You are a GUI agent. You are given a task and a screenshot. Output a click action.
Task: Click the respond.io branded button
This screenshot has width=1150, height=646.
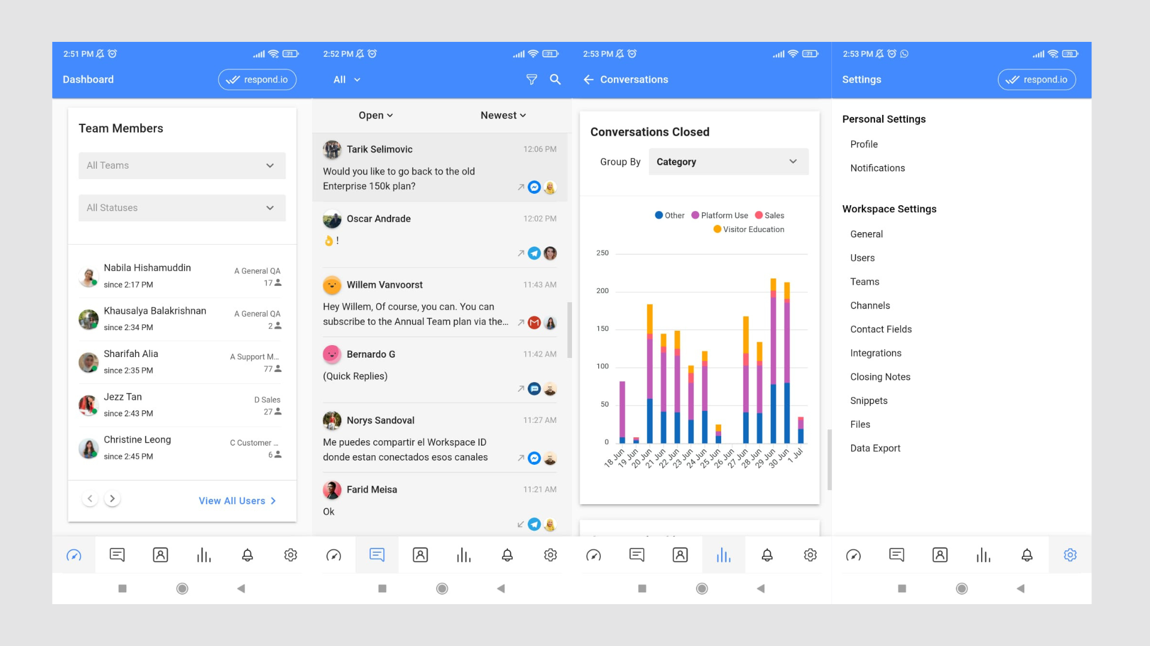pos(258,79)
